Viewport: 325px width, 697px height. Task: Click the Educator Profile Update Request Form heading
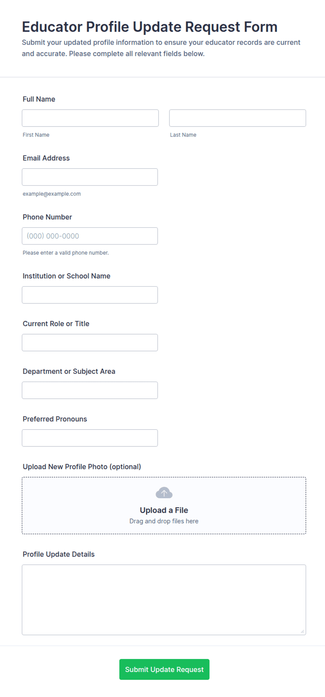[150, 27]
